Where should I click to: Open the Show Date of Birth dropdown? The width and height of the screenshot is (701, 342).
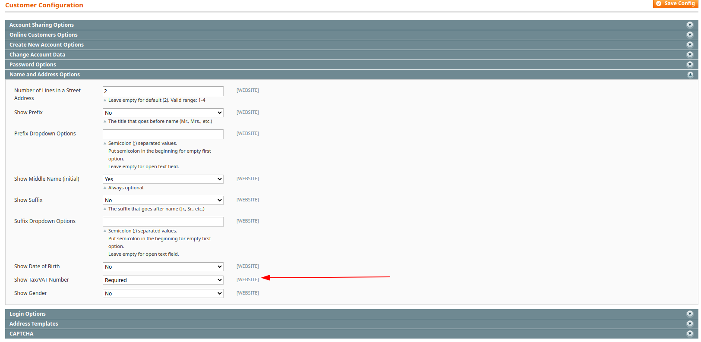pyautogui.click(x=163, y=267)
